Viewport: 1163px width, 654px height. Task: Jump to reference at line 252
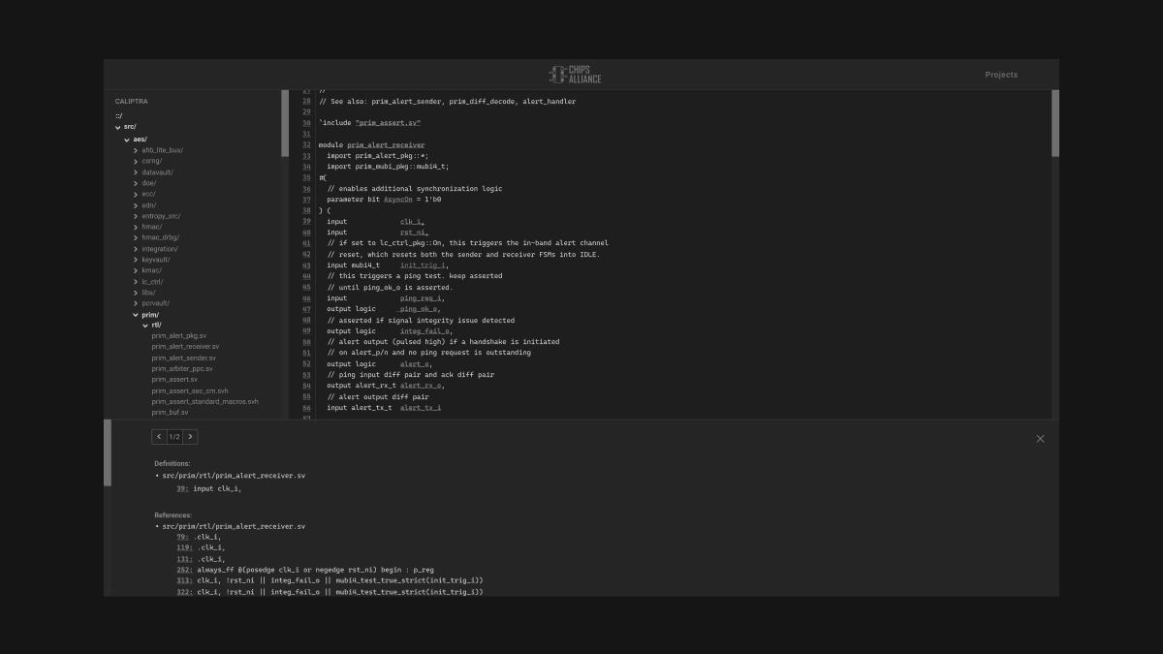click(x=183, y=570)
